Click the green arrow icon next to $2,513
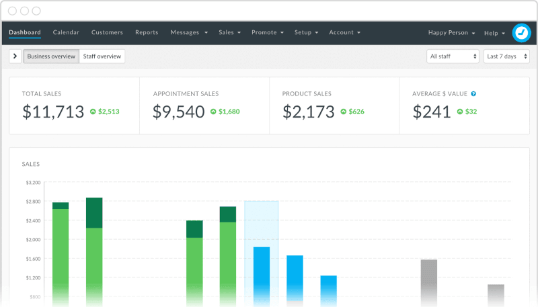 coord(93,112)
